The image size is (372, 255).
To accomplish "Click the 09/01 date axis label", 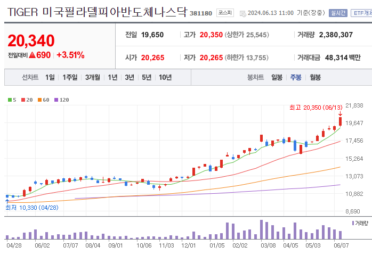I will (115, 245).
